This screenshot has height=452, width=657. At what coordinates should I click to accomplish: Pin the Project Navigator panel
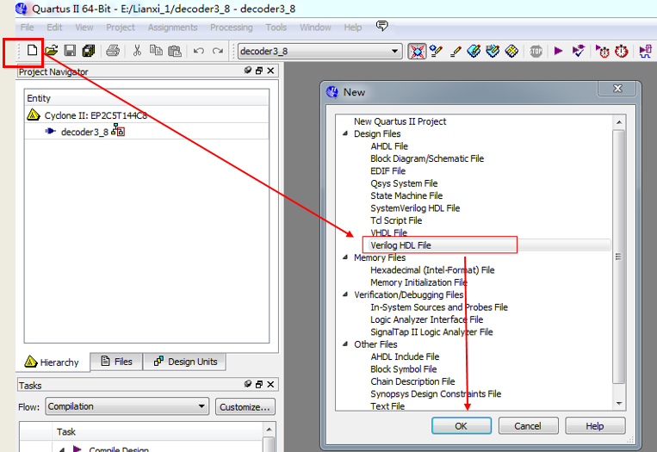[x=248, y=71]
